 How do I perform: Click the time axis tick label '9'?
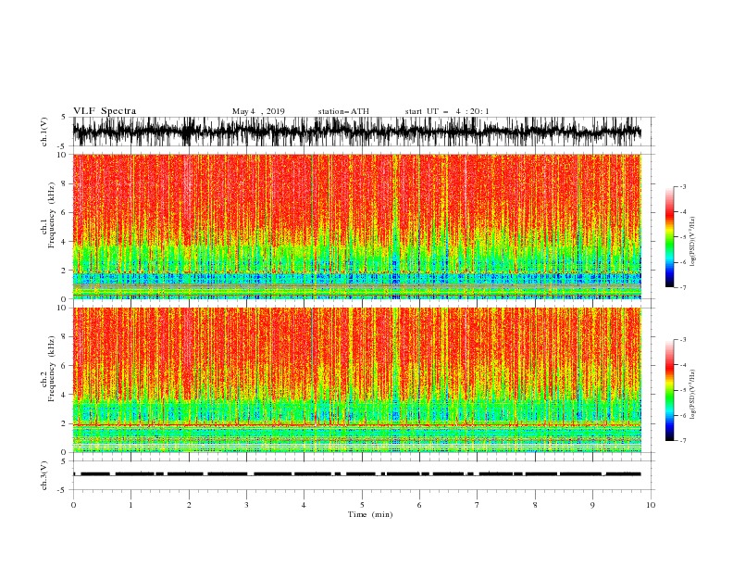point(592,505)
